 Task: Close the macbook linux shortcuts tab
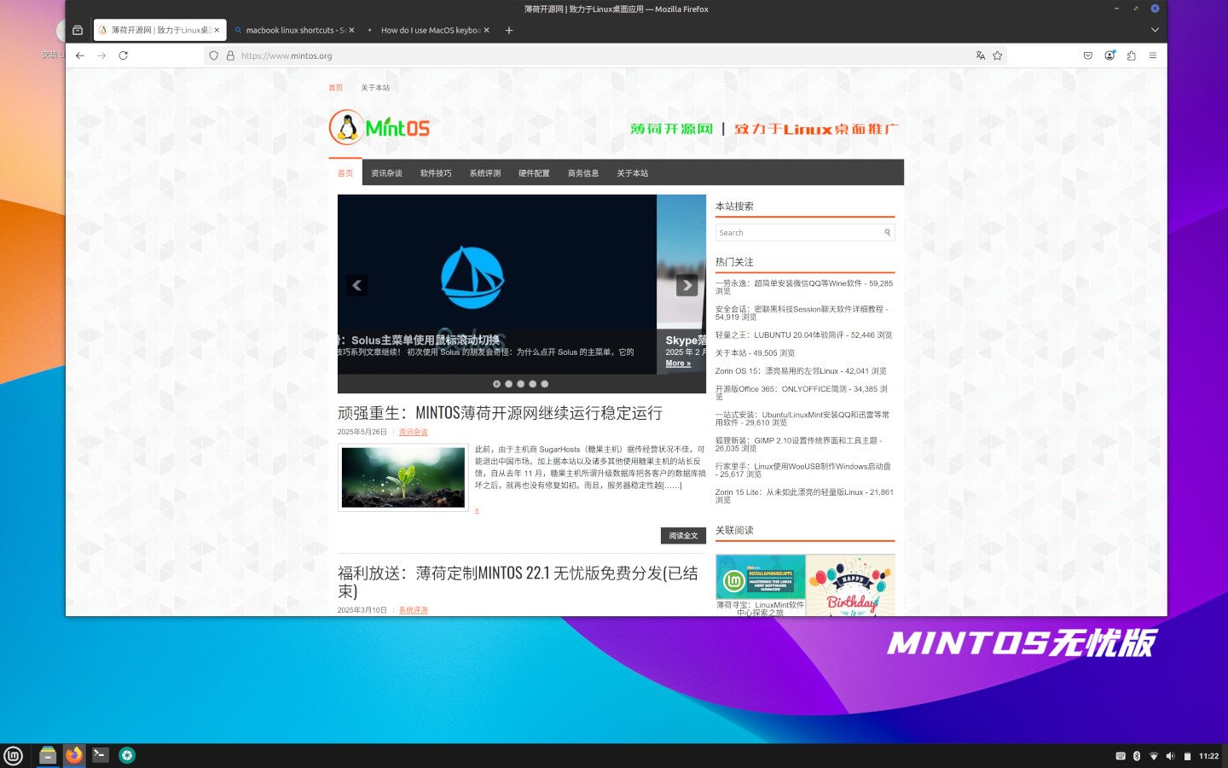tap(351, 30)
